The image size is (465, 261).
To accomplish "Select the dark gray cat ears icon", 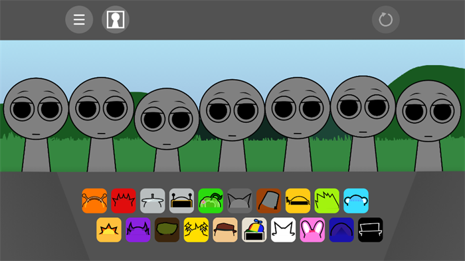I will [240, 201].
